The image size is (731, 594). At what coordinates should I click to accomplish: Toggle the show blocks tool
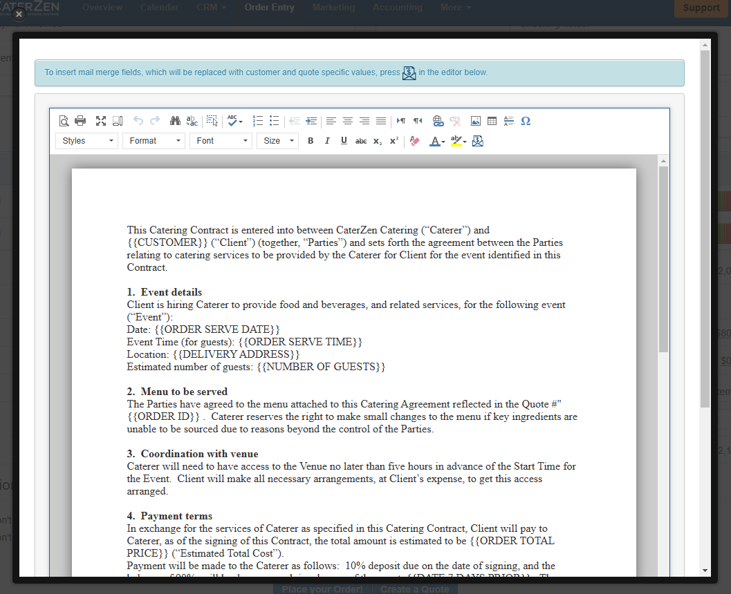(118, 121)
